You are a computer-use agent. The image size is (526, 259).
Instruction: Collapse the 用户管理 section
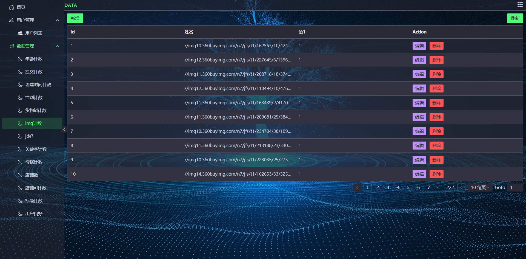[x=57, y=20]
